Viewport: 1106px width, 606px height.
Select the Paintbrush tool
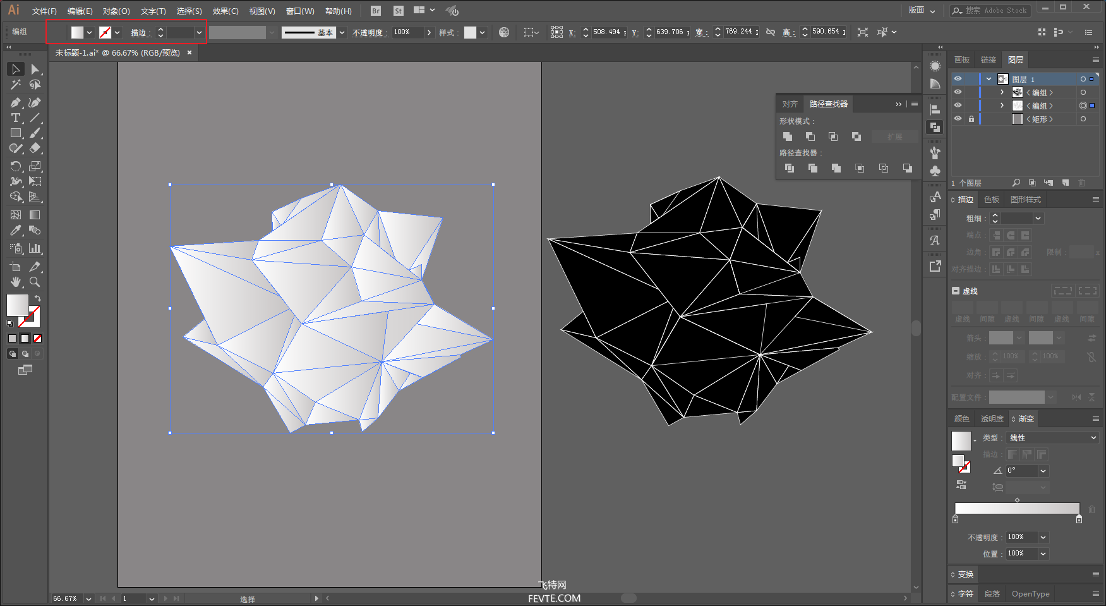(x=35, y=133)
